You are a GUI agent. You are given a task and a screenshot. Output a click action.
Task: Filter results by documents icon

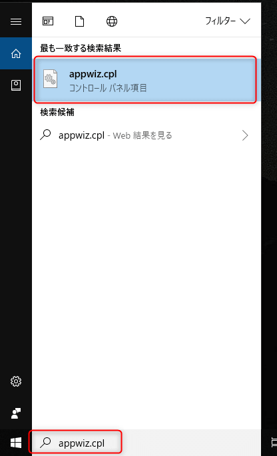click(x=79, y=21)
